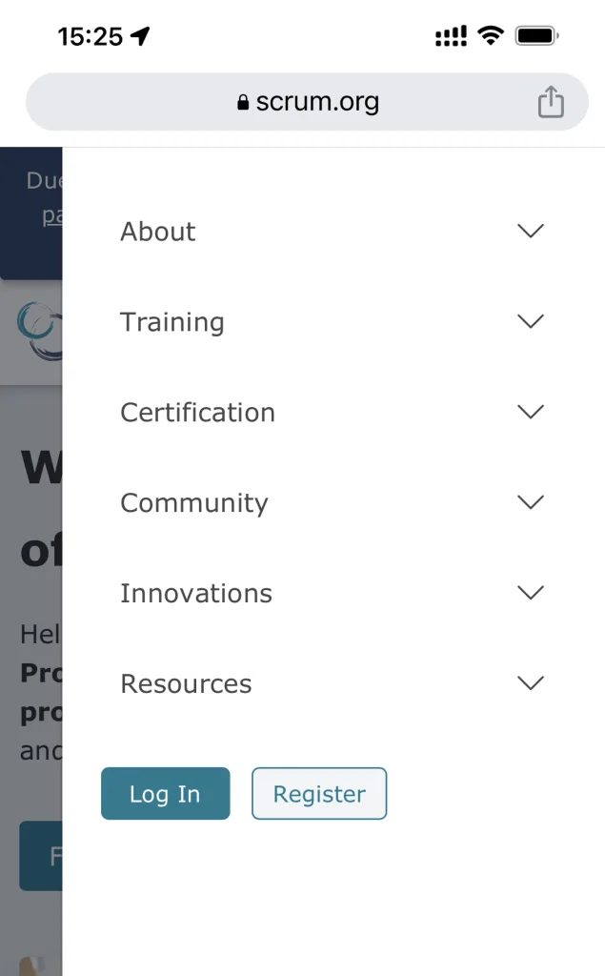Expand the Resources submenu arrow

pyautogui.click(x=531, y=682)
